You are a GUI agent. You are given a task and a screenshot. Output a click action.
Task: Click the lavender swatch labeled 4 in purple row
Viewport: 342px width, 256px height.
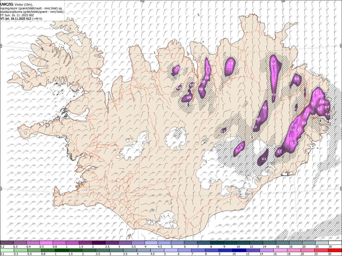click(x=151, y=243)
